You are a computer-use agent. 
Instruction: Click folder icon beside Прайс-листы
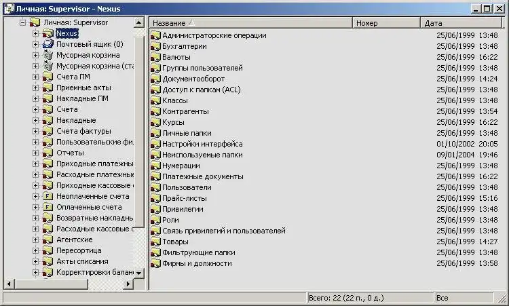156,198
